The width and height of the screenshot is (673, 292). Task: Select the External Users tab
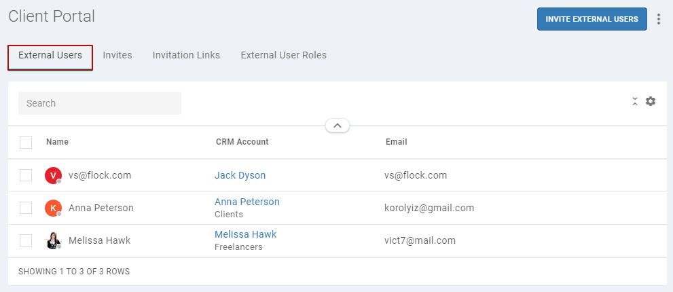click(50, 57)
